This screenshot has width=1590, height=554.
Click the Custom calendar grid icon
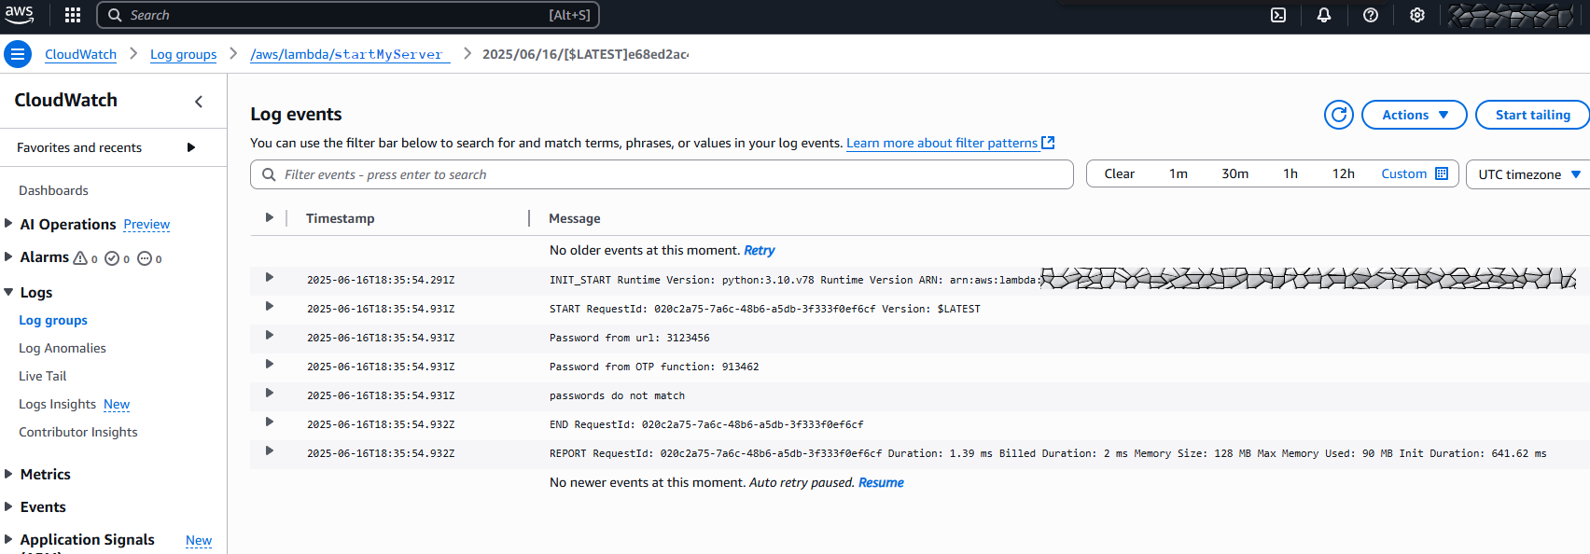tap(1442, 173)
